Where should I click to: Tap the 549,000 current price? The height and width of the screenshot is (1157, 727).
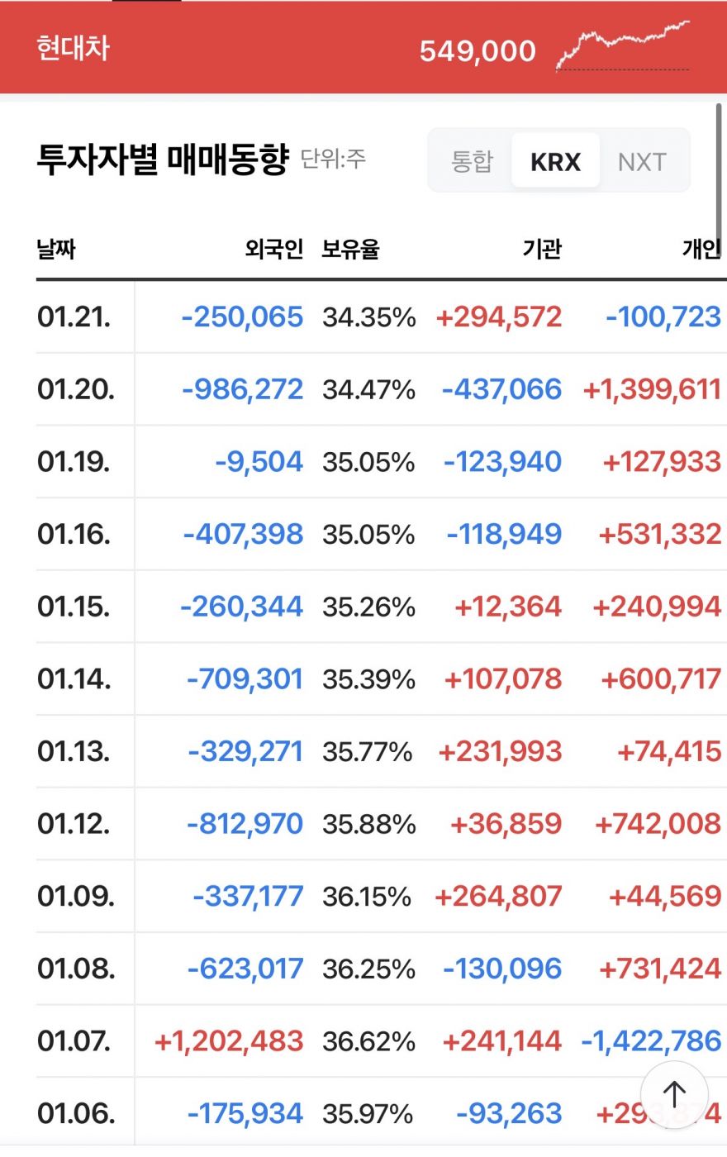[x=478, y=51]
